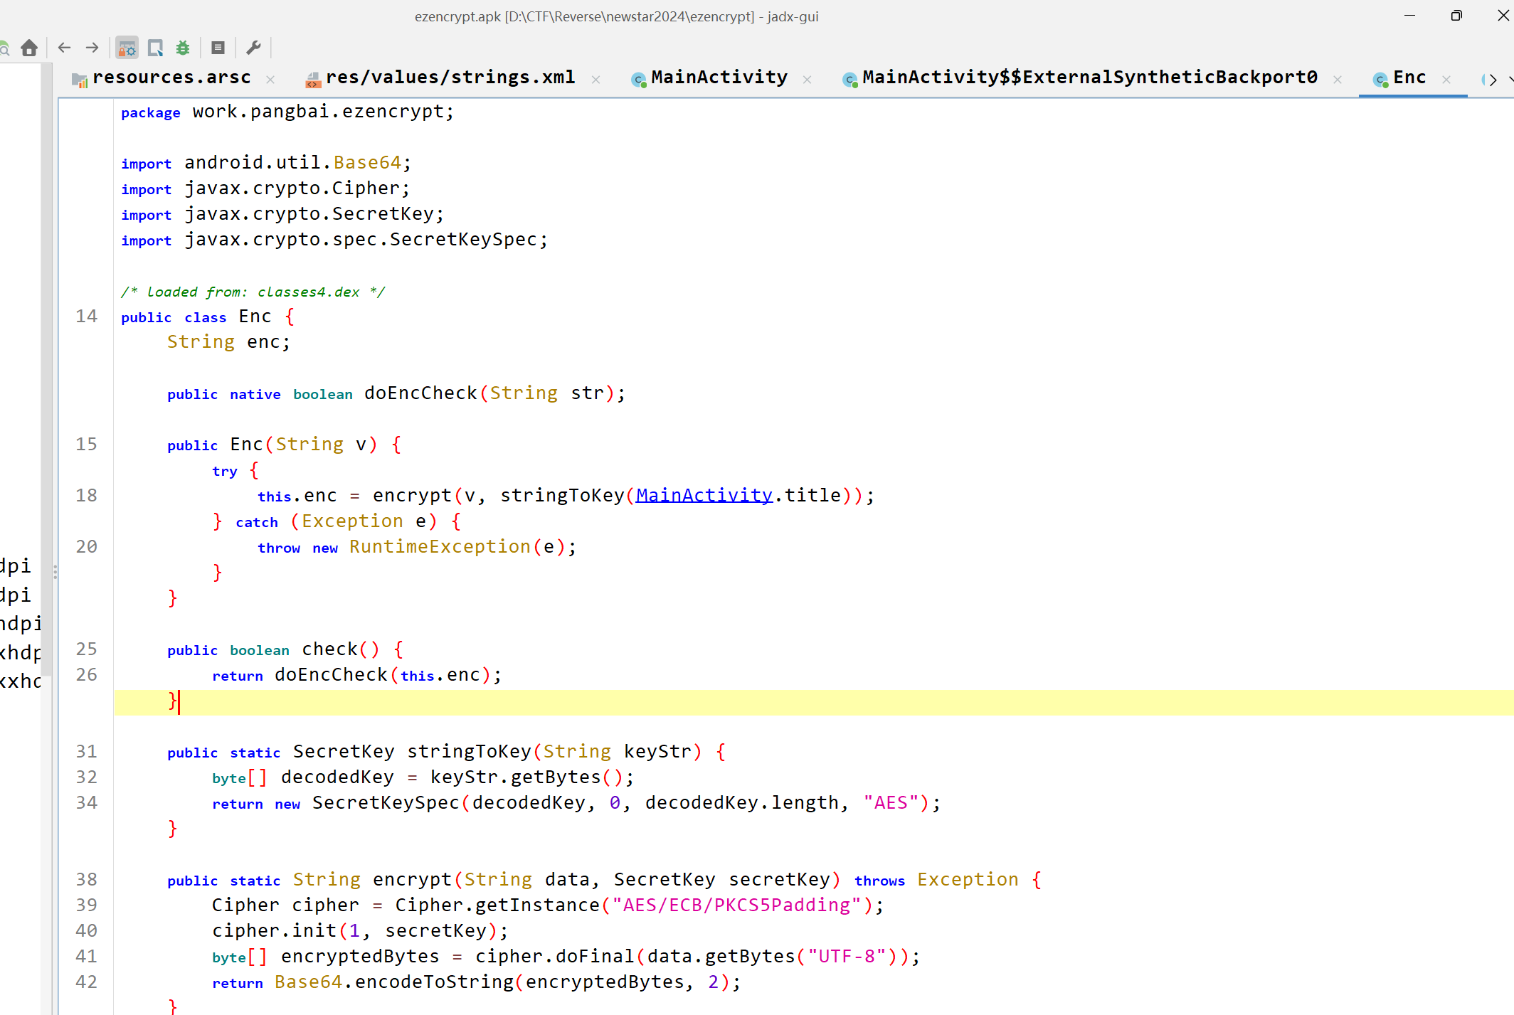Close the Enc tab

[1446, 80]
